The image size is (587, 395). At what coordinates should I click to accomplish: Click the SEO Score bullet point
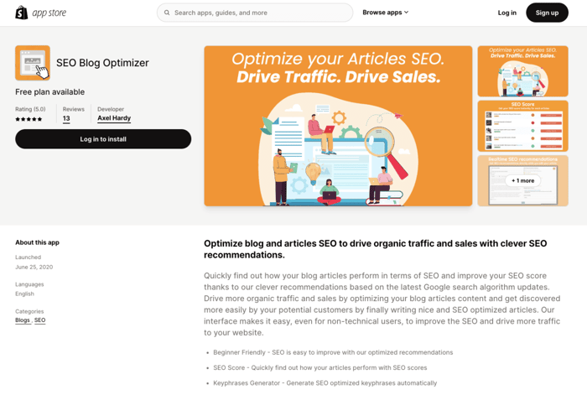[x=320, y=367]
